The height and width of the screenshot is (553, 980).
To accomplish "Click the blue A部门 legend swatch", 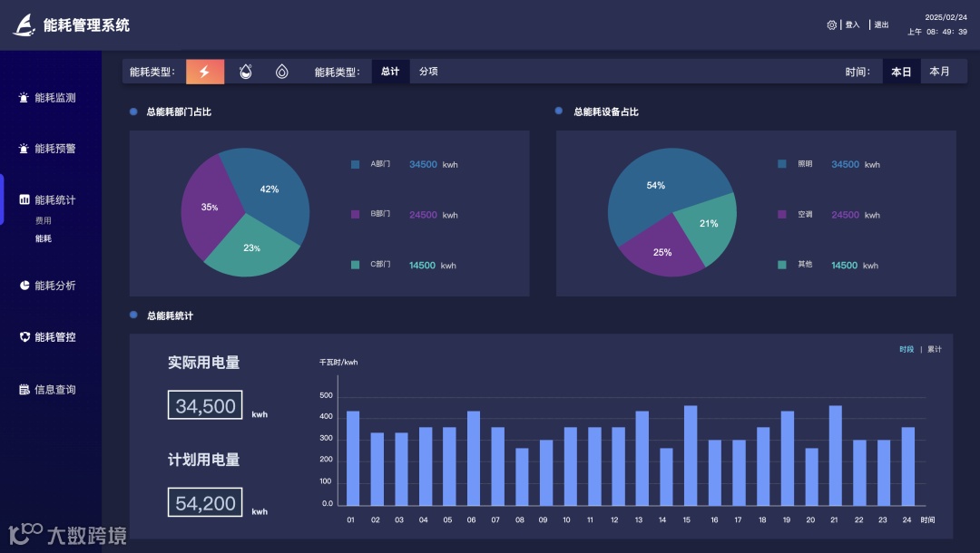I will pos(355,165).
